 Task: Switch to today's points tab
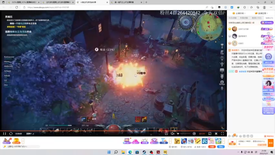click(x=233, y=18)
